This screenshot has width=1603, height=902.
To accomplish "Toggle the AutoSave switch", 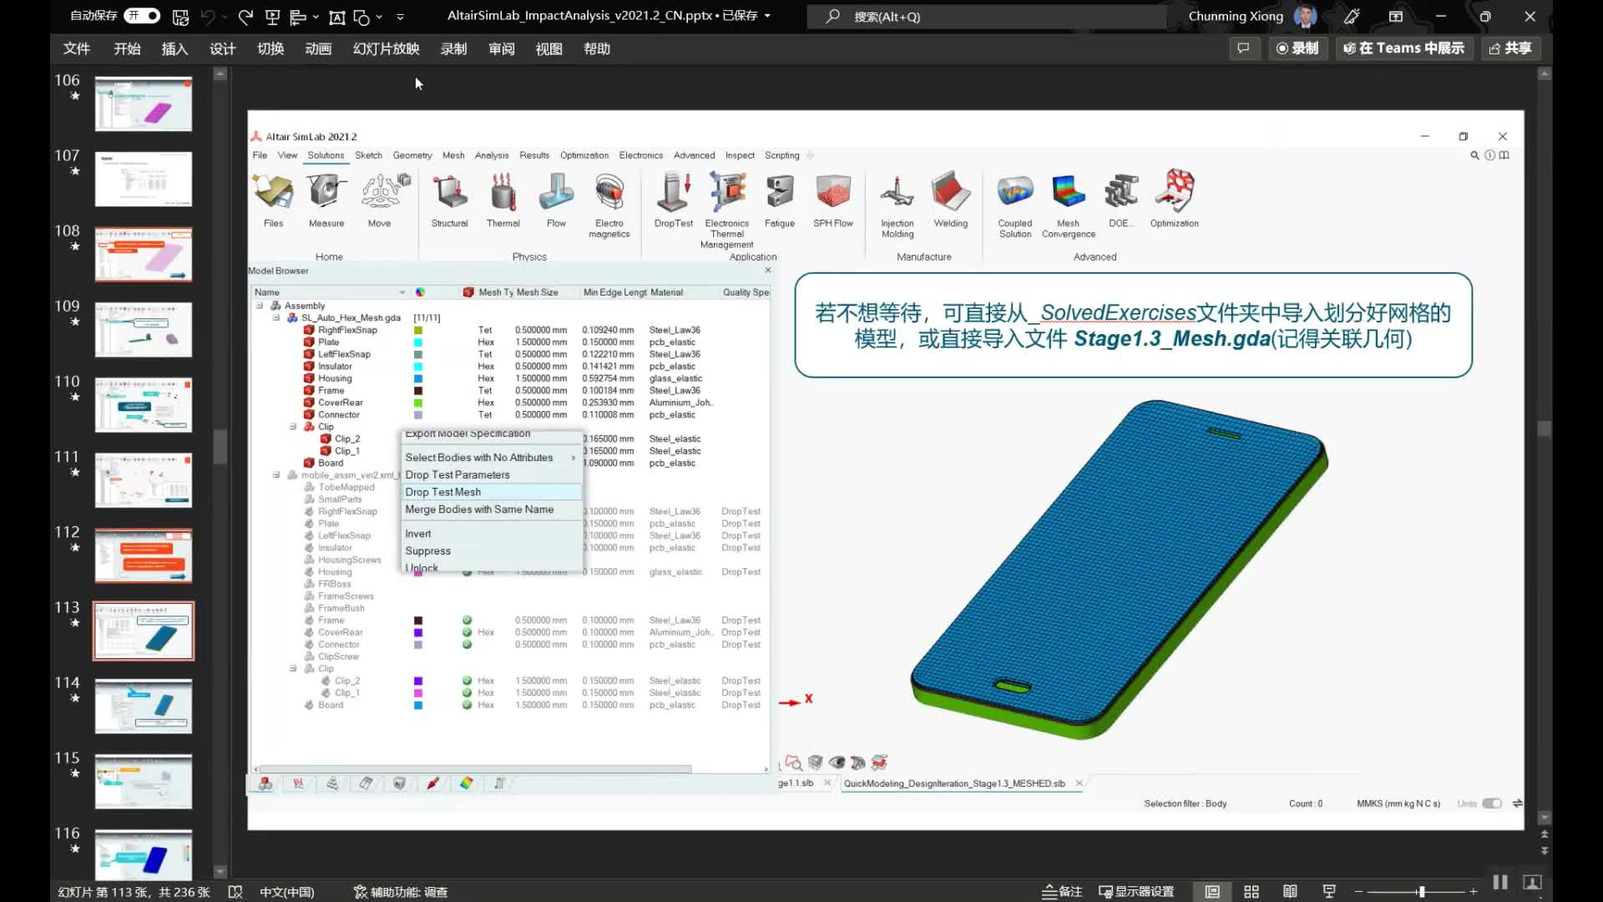I will (143, 16).
